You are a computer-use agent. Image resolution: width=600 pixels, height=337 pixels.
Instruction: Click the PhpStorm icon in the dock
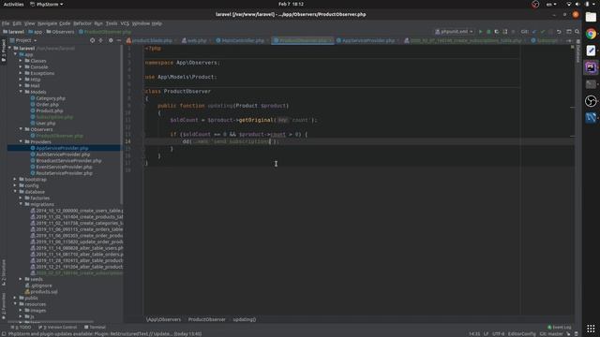(591, 67)
